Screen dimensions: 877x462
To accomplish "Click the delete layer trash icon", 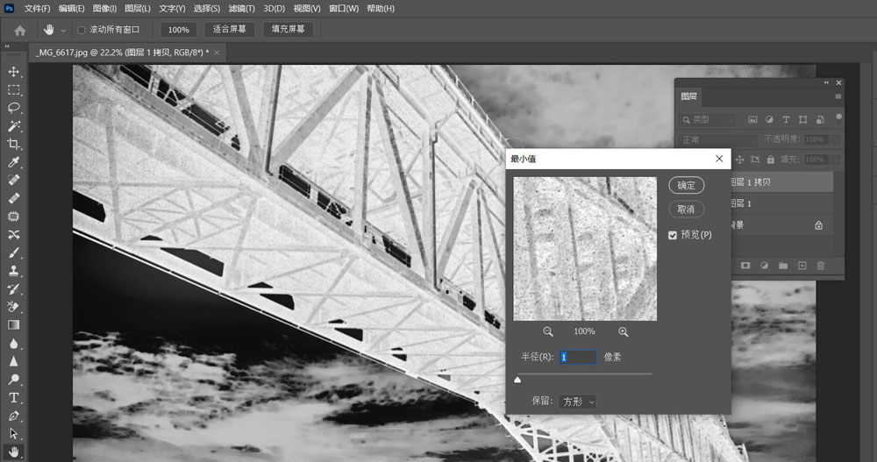I will tap(821, 265).
